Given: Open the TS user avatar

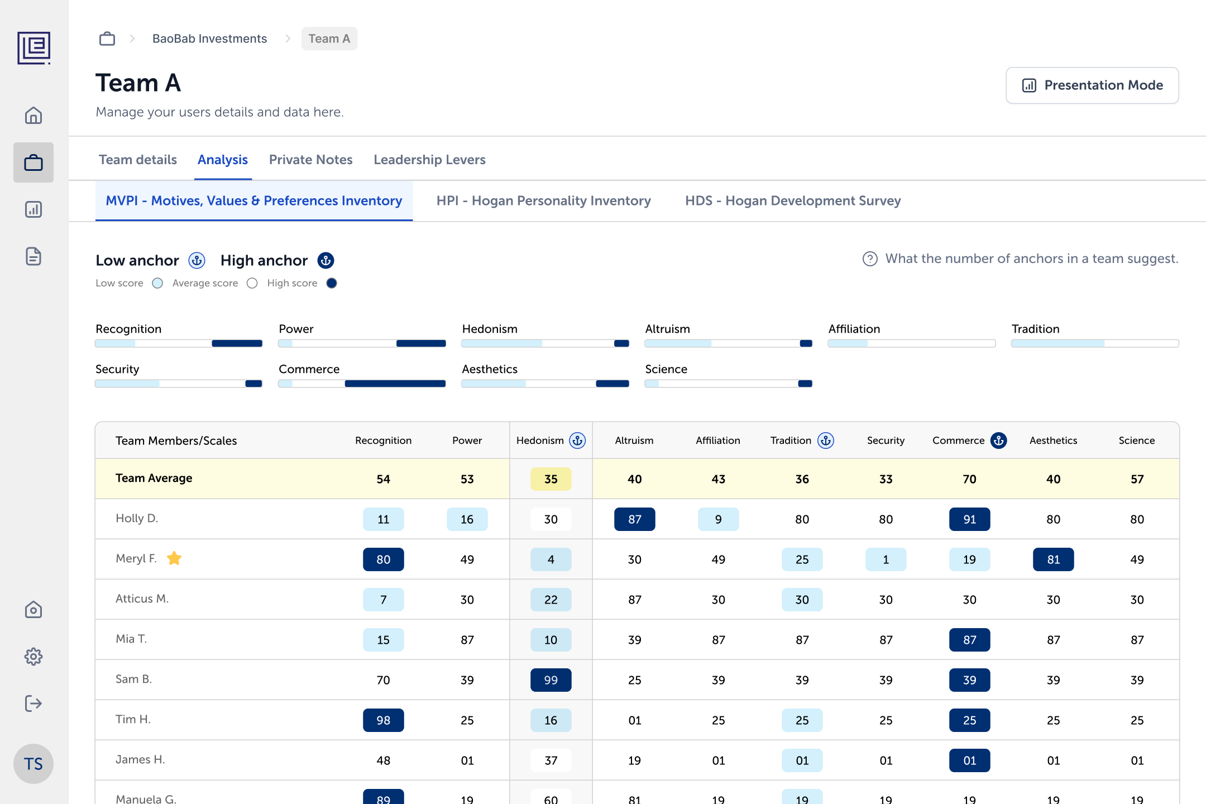Looking at the screenshot, I should tap(33, 764).
